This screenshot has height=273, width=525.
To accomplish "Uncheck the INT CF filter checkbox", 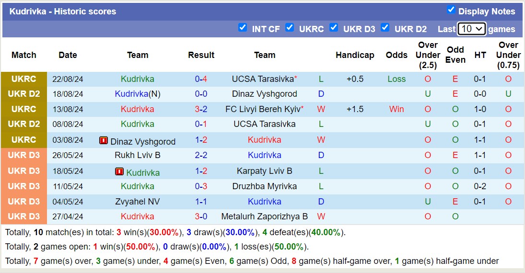I will pos(243,28).
